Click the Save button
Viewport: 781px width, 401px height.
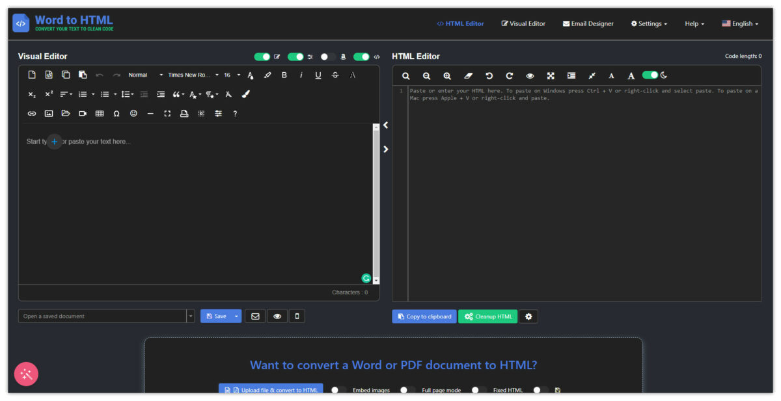pyautogui.click(x=216, y=317)
